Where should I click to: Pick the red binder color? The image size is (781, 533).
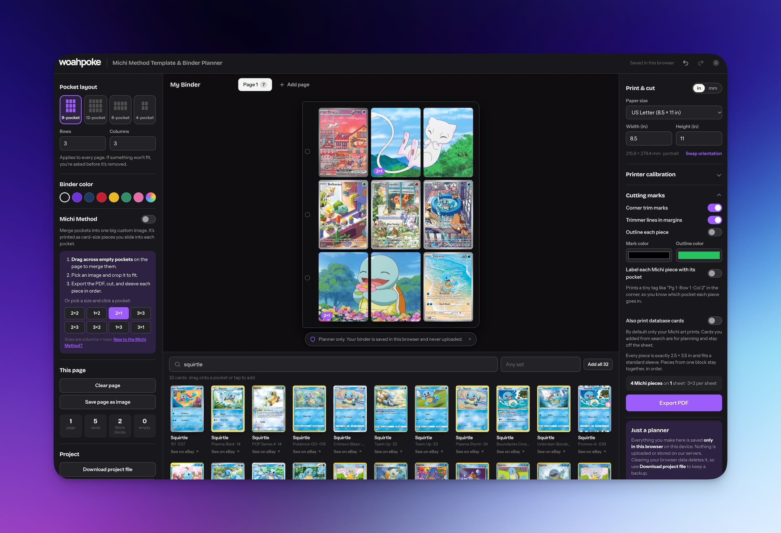[x=102, y=197]
